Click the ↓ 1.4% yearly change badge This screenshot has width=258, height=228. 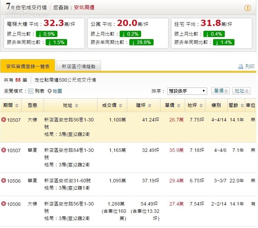tap(224, 42)
